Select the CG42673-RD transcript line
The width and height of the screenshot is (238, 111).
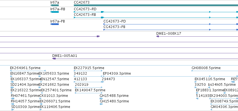156,12
